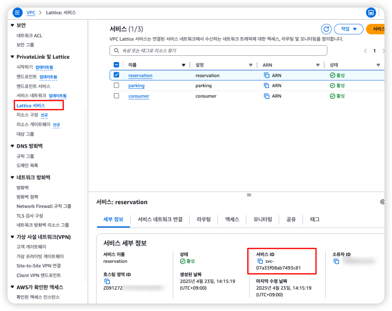392x311 pixels.
Task: Switch to the 공유 tab
Action: tap(291, 219)
